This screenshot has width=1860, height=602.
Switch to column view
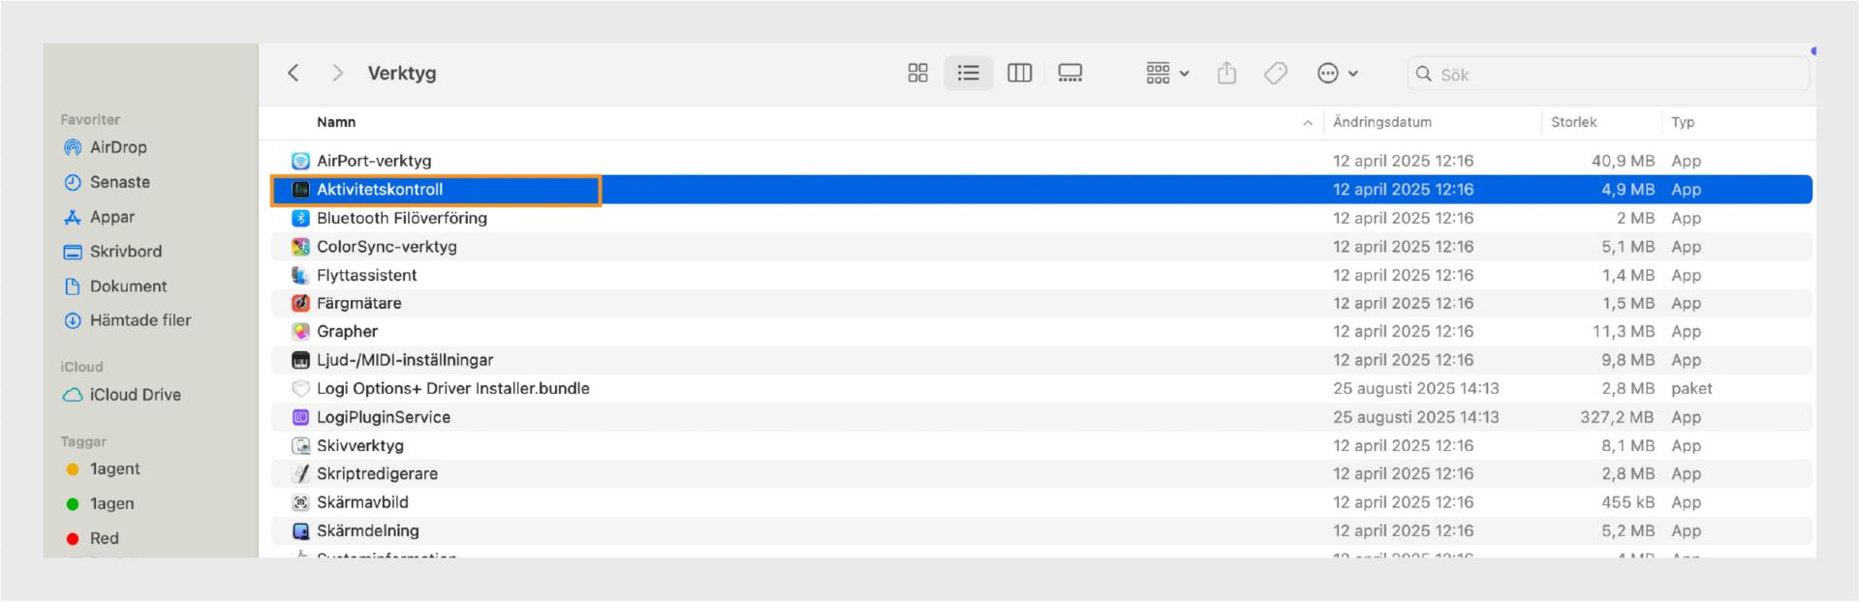pos(1019,74)
